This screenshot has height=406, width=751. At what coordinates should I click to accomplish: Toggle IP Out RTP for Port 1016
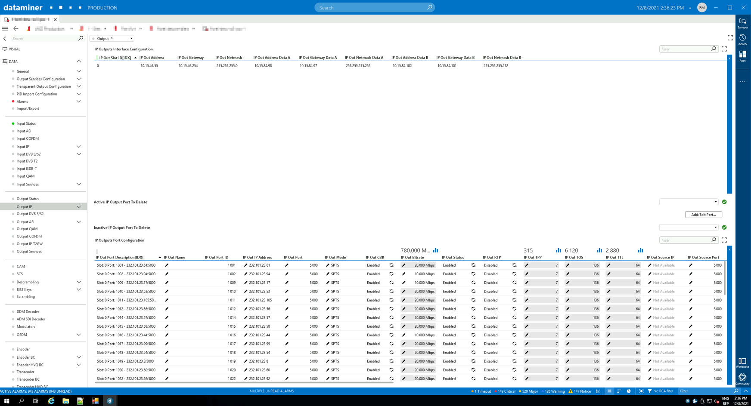[x=514, y=335]
